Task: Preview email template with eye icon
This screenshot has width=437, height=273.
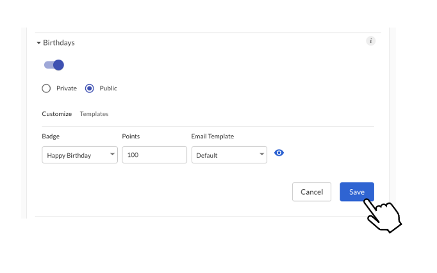Action: [x=279, y=153]
